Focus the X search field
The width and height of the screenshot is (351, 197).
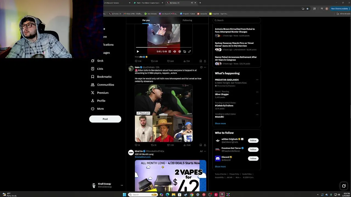pyautogui.click(x=236, y=20)
